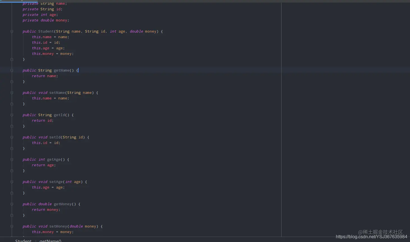The image size is (410, 242).
Task: Click the fold end marker closing getId()
Action: coord(12,126)
